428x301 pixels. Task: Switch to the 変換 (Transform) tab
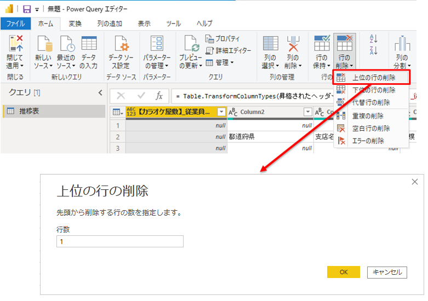click(x=75, y=24)
